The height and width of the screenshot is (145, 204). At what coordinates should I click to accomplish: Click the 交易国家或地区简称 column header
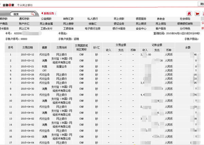[81, 47]
